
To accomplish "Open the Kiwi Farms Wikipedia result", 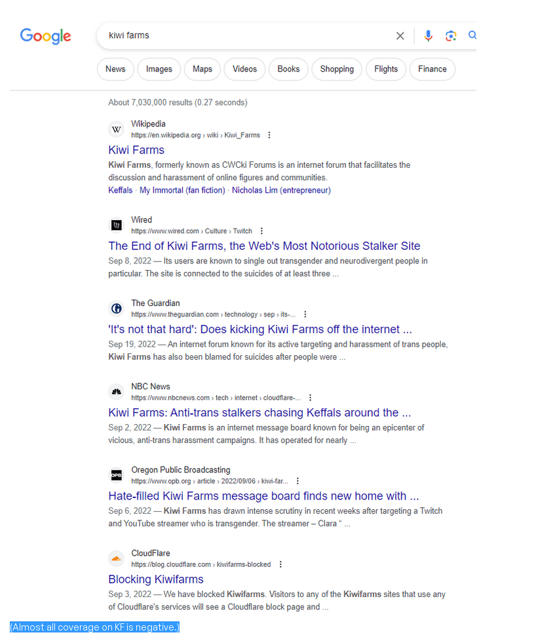I will coord(136,150).
